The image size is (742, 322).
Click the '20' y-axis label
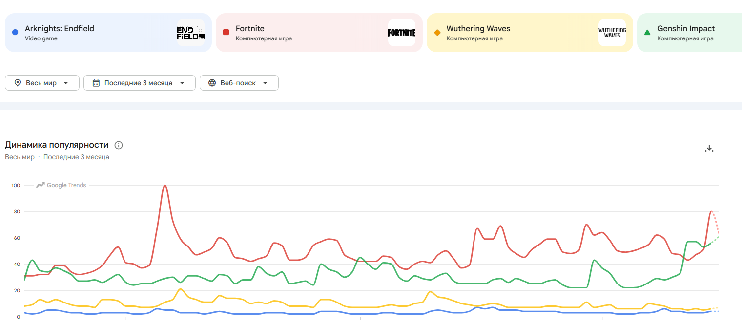coord(17,291)
